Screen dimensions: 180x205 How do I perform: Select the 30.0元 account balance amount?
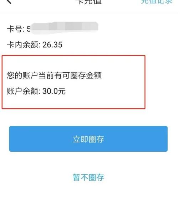54,91
